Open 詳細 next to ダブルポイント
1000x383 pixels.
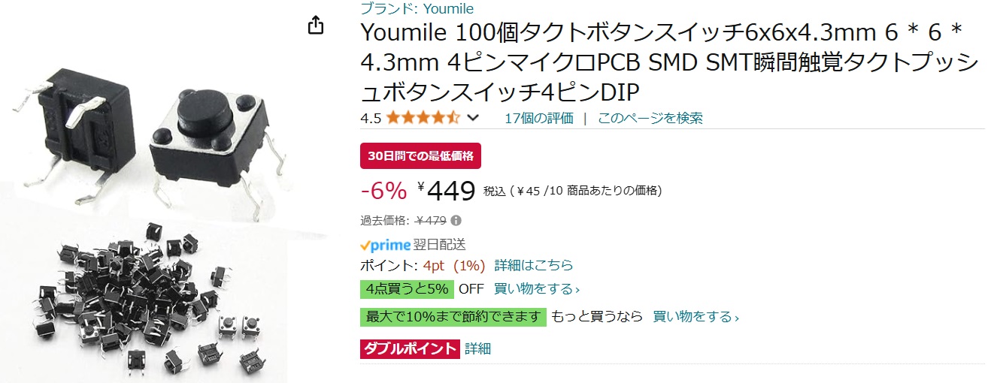(x=477, y=348)
